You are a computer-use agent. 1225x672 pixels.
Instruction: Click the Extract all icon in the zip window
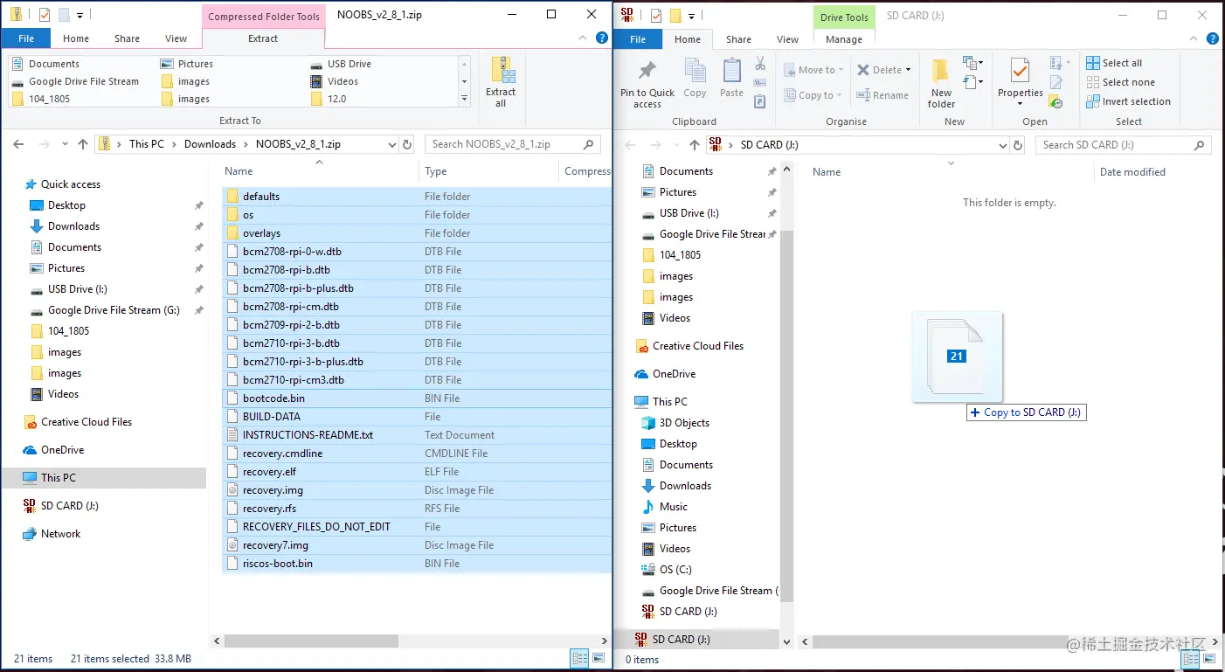click(x=502, y=72)
